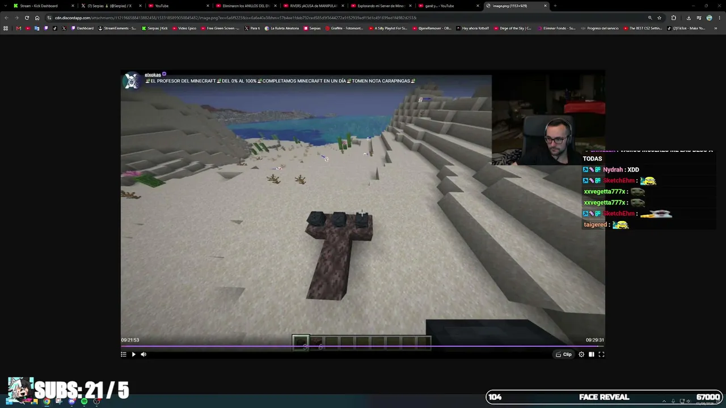Open the GrafMe - Fotomontajes bookmark
Viewport: 726px width, 408px height.
(344, 28)
